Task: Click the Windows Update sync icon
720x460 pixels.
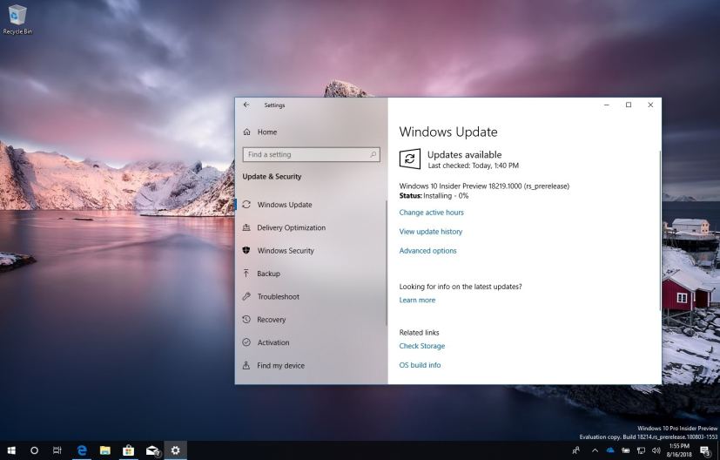Action: (x=246, y=205)
